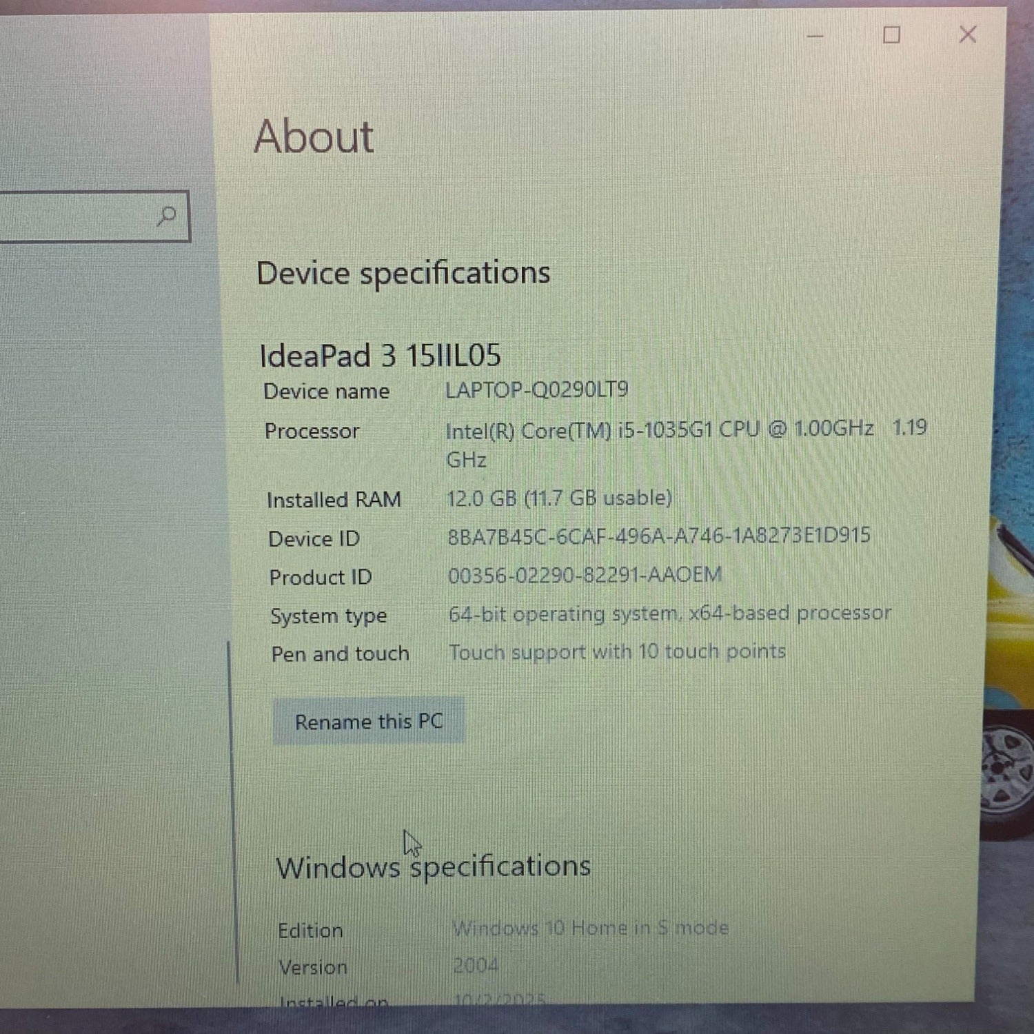
Task: Maximize the Settings window
Action: (891, 35)
